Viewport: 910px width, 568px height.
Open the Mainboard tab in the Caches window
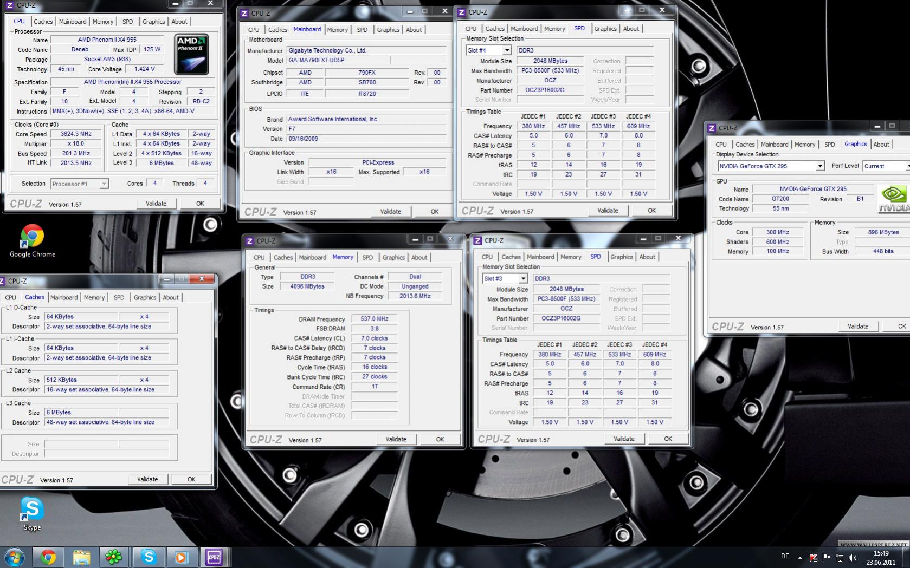(x=64, y=297)
